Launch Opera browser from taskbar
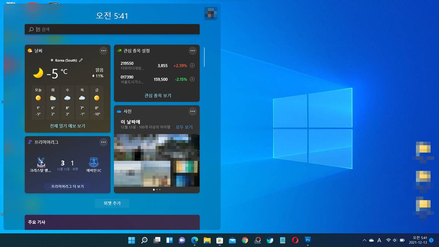Screen dimensions: 439x247 tap(295, 240)
